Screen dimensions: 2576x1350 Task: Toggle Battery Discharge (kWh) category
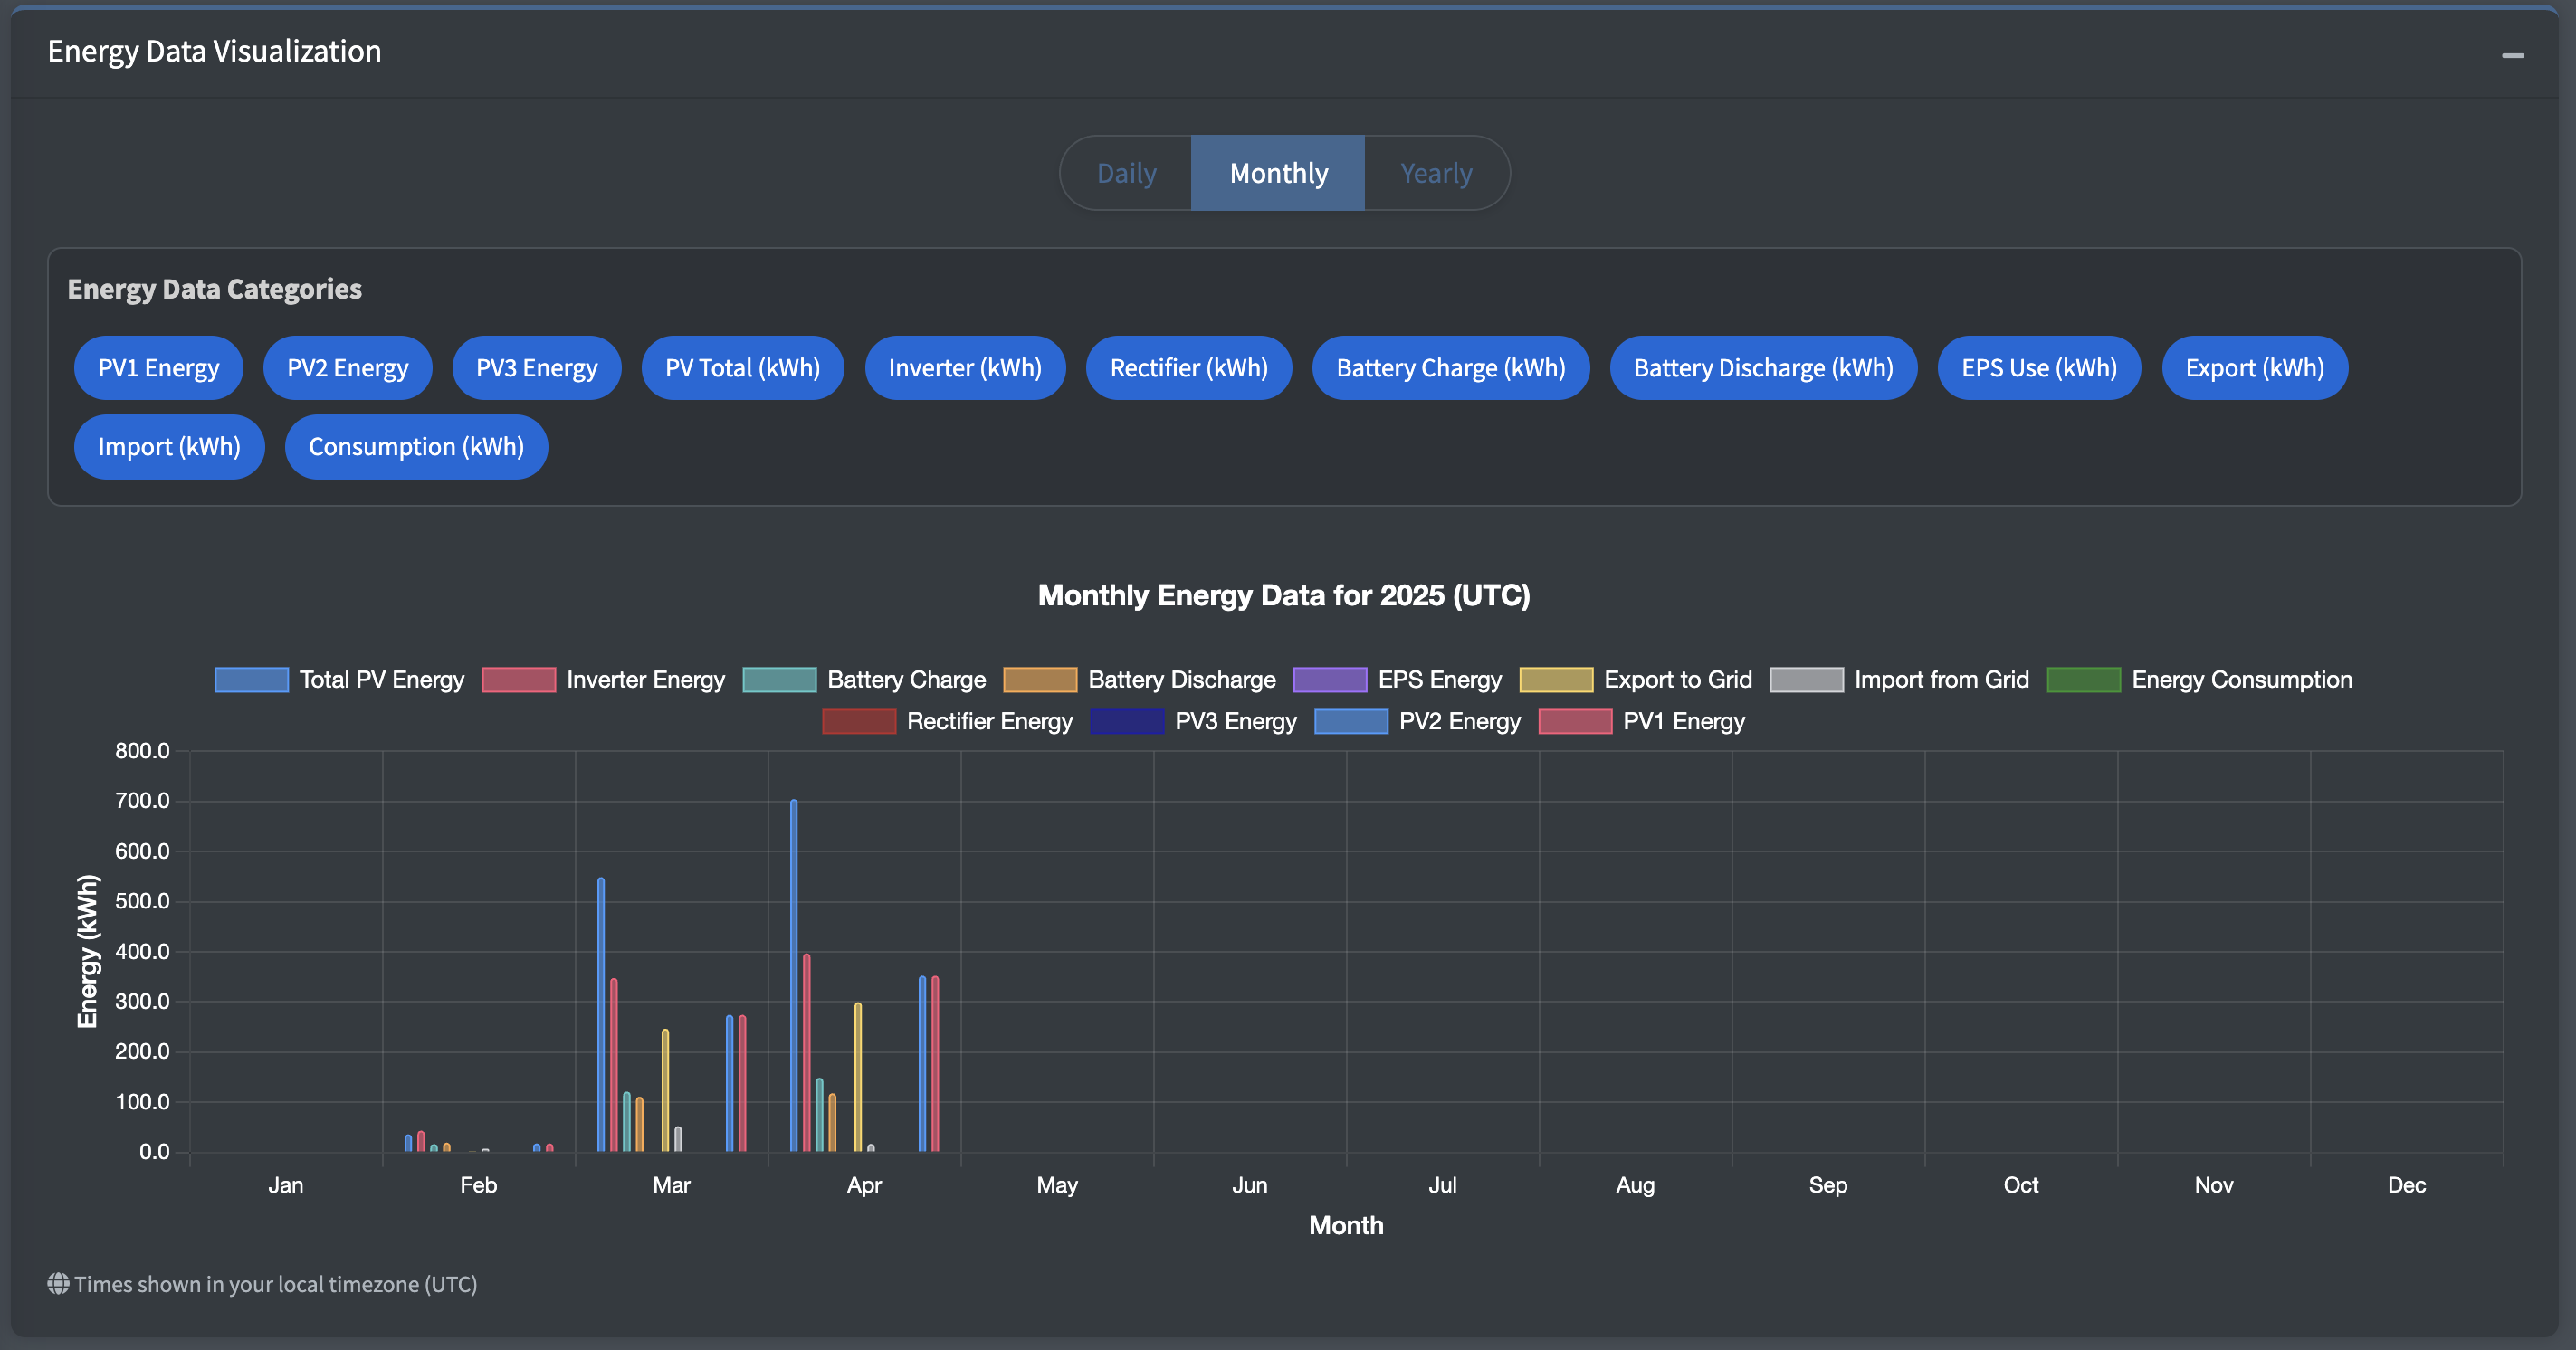[x=1762, y=368]
